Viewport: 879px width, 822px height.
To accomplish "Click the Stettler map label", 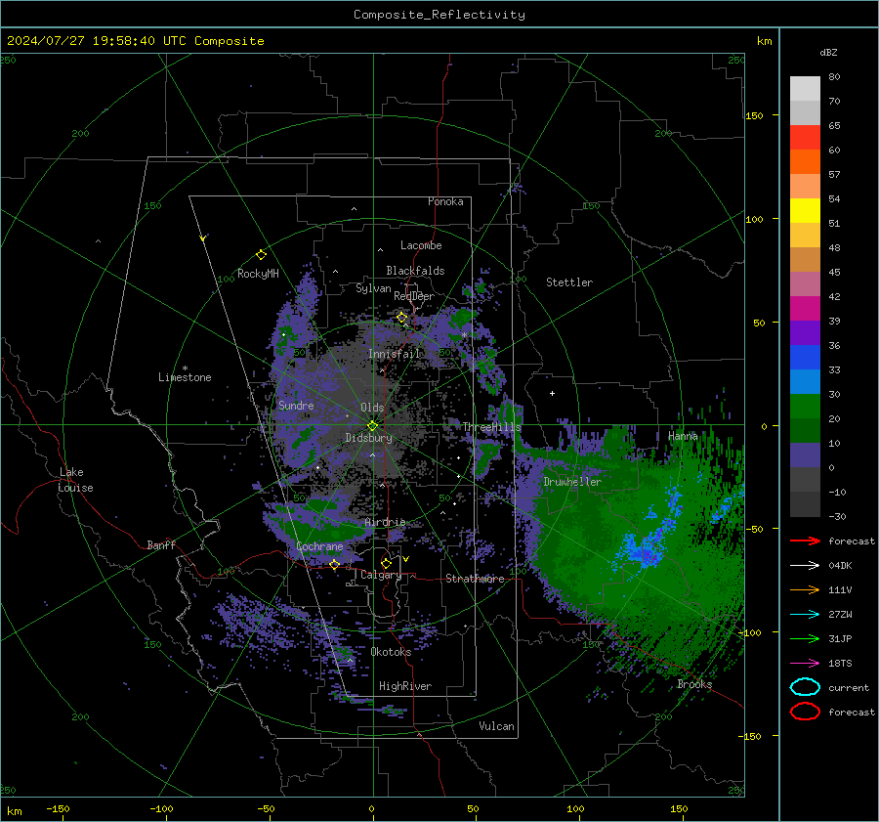I will click(569, 282).
